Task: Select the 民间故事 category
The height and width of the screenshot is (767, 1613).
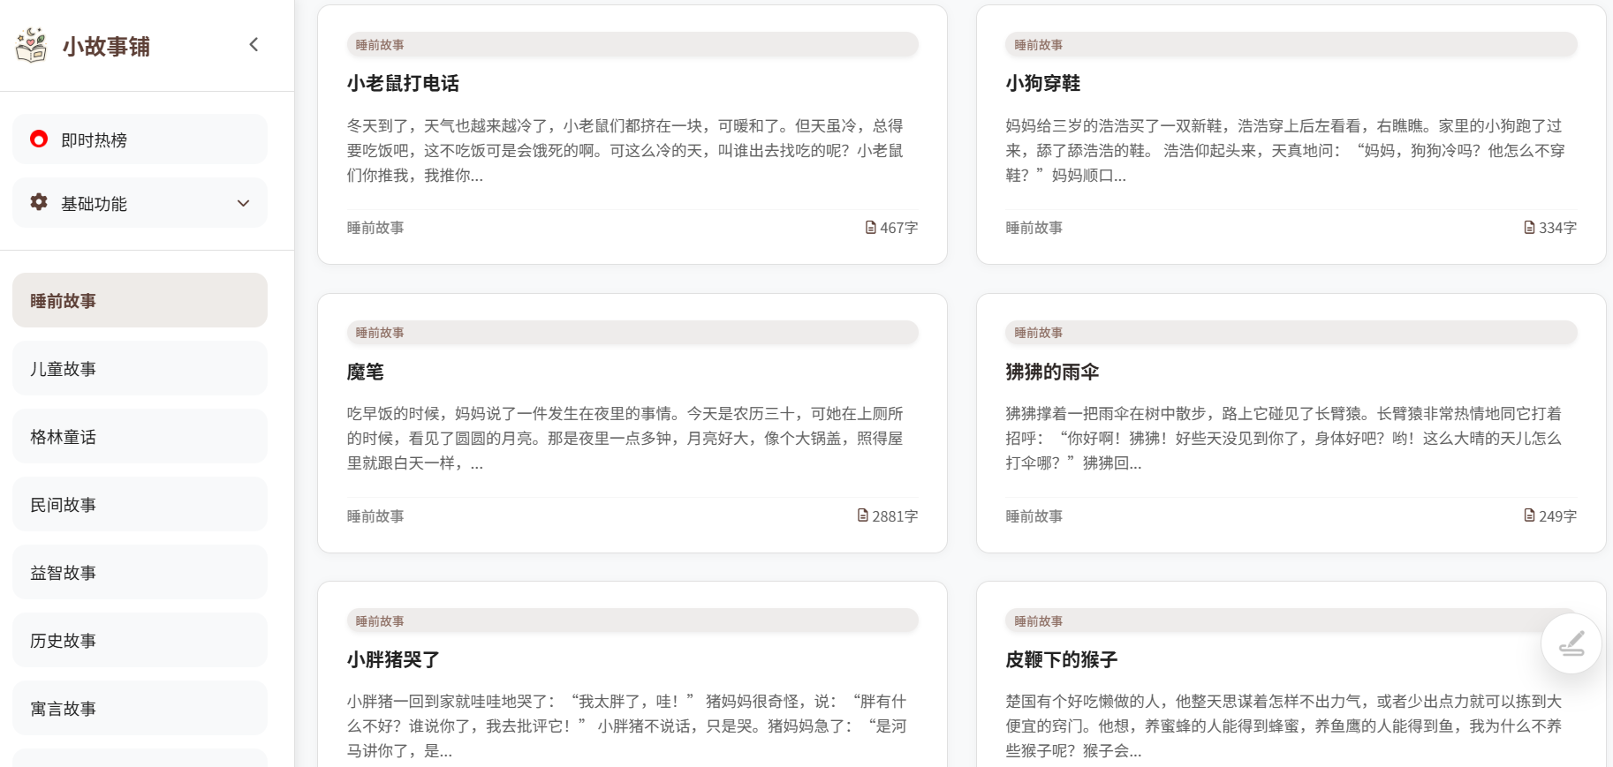Action: pos(140,504)
